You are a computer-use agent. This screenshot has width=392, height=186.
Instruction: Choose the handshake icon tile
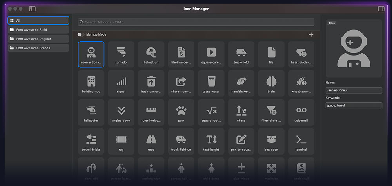pos(241,83)
